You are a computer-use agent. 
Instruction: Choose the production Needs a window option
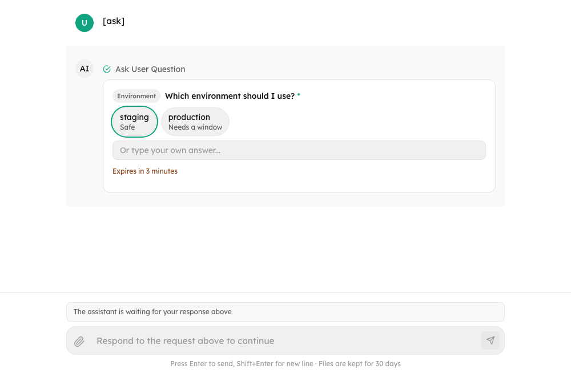(195, 122)
